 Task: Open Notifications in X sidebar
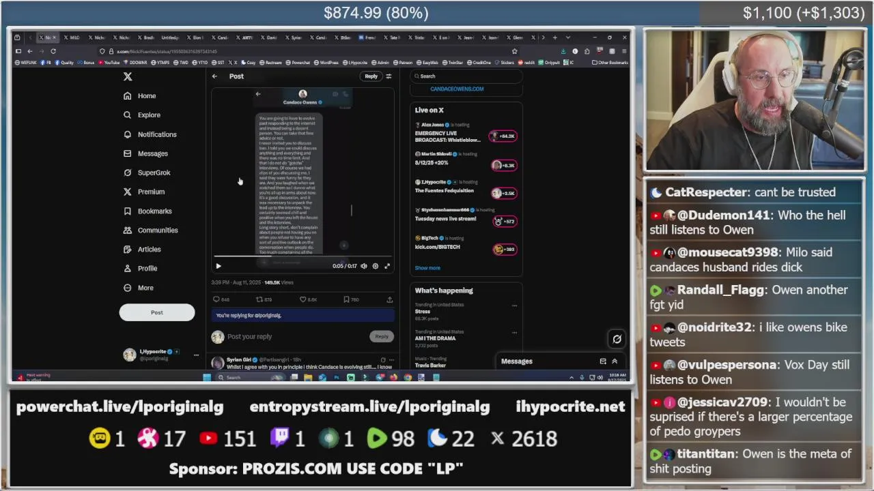[x=150, y=134]
